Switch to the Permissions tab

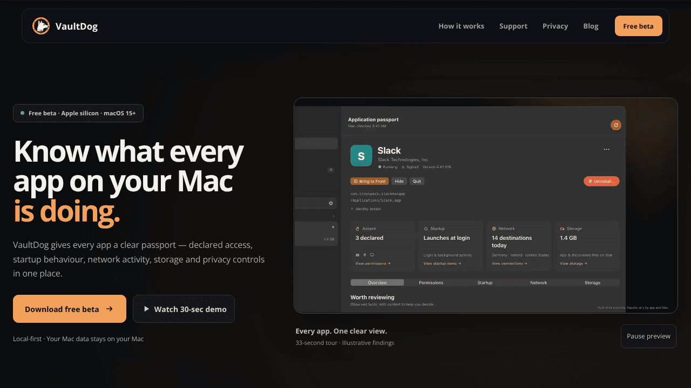(431, 282)
